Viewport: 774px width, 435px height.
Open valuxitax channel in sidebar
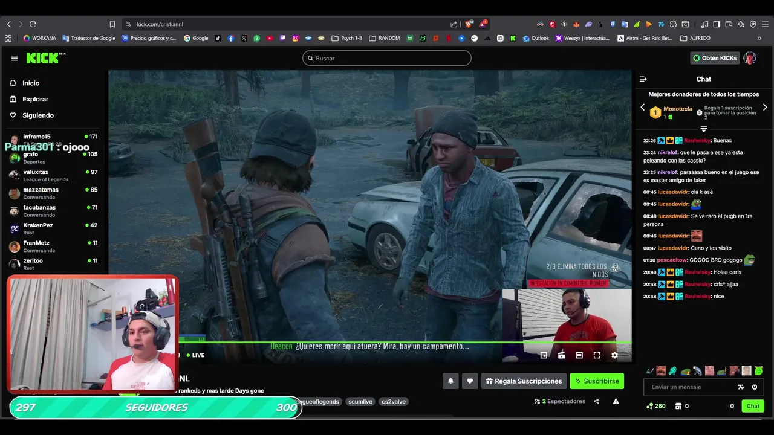point(53,176)
